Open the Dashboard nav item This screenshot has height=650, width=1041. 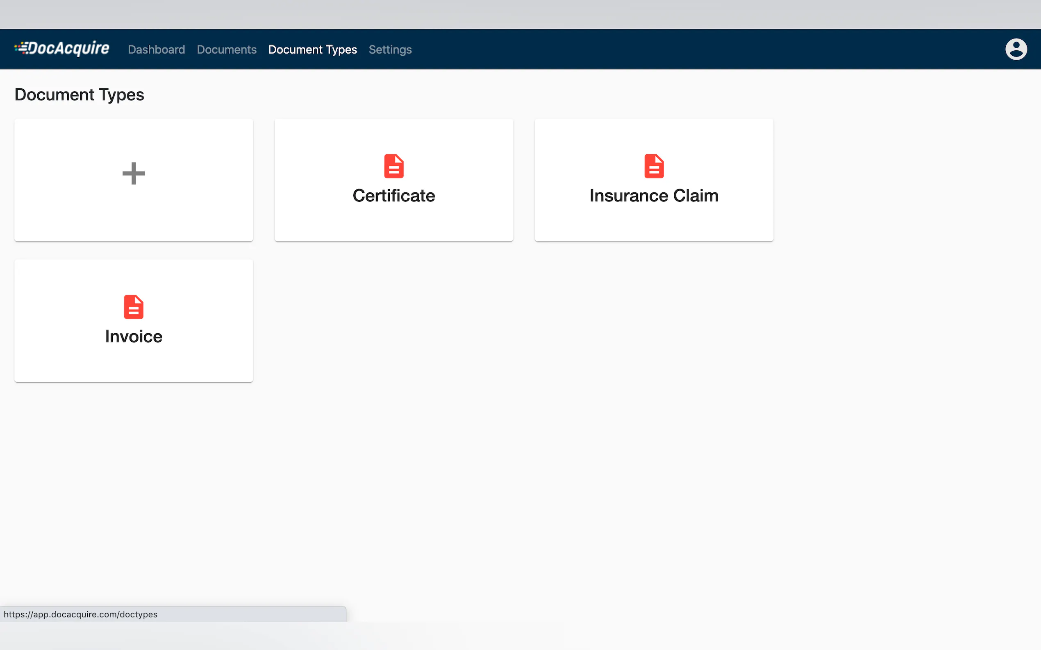[x=156, y=50]
